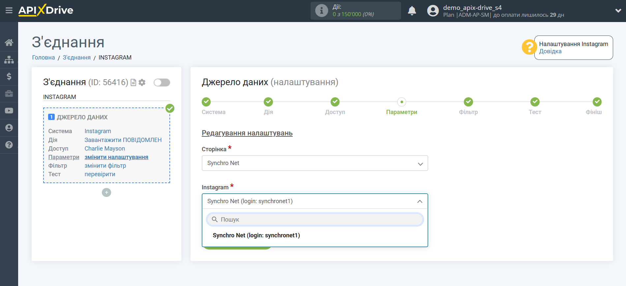Expand the user account menu chevron
This screenshot has width=626, height=286.
[x=618, y=11]
